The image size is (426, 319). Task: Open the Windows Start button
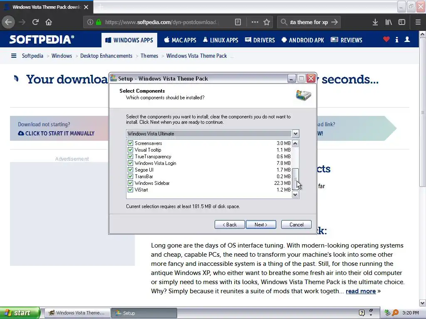[20, 313]
